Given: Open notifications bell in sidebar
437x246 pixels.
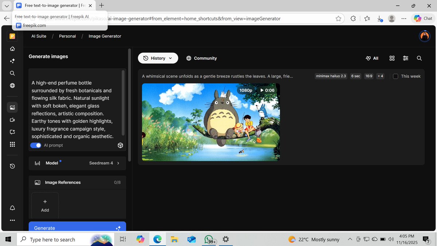Looking at the screenshot, I should (12, 208).
